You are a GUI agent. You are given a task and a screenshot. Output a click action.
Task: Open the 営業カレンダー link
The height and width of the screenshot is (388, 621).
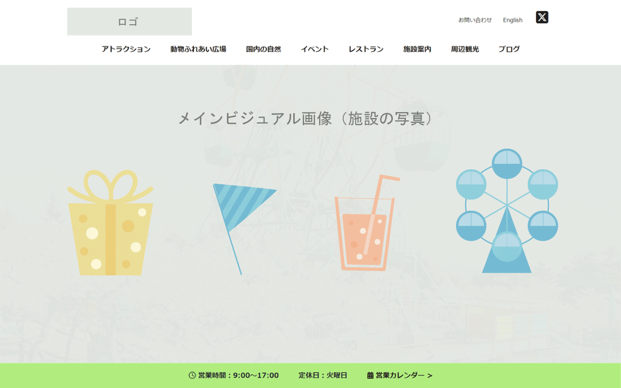[x=400, y=375]
